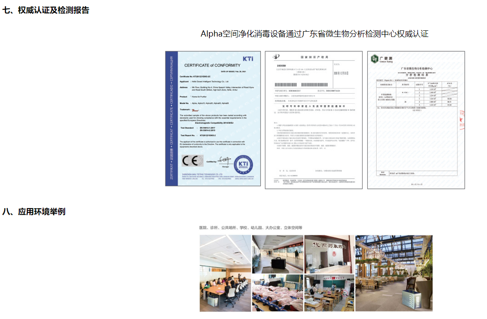The image size is (487, 319).
Task: Open the school classroom photo
Action: point(329,293)
